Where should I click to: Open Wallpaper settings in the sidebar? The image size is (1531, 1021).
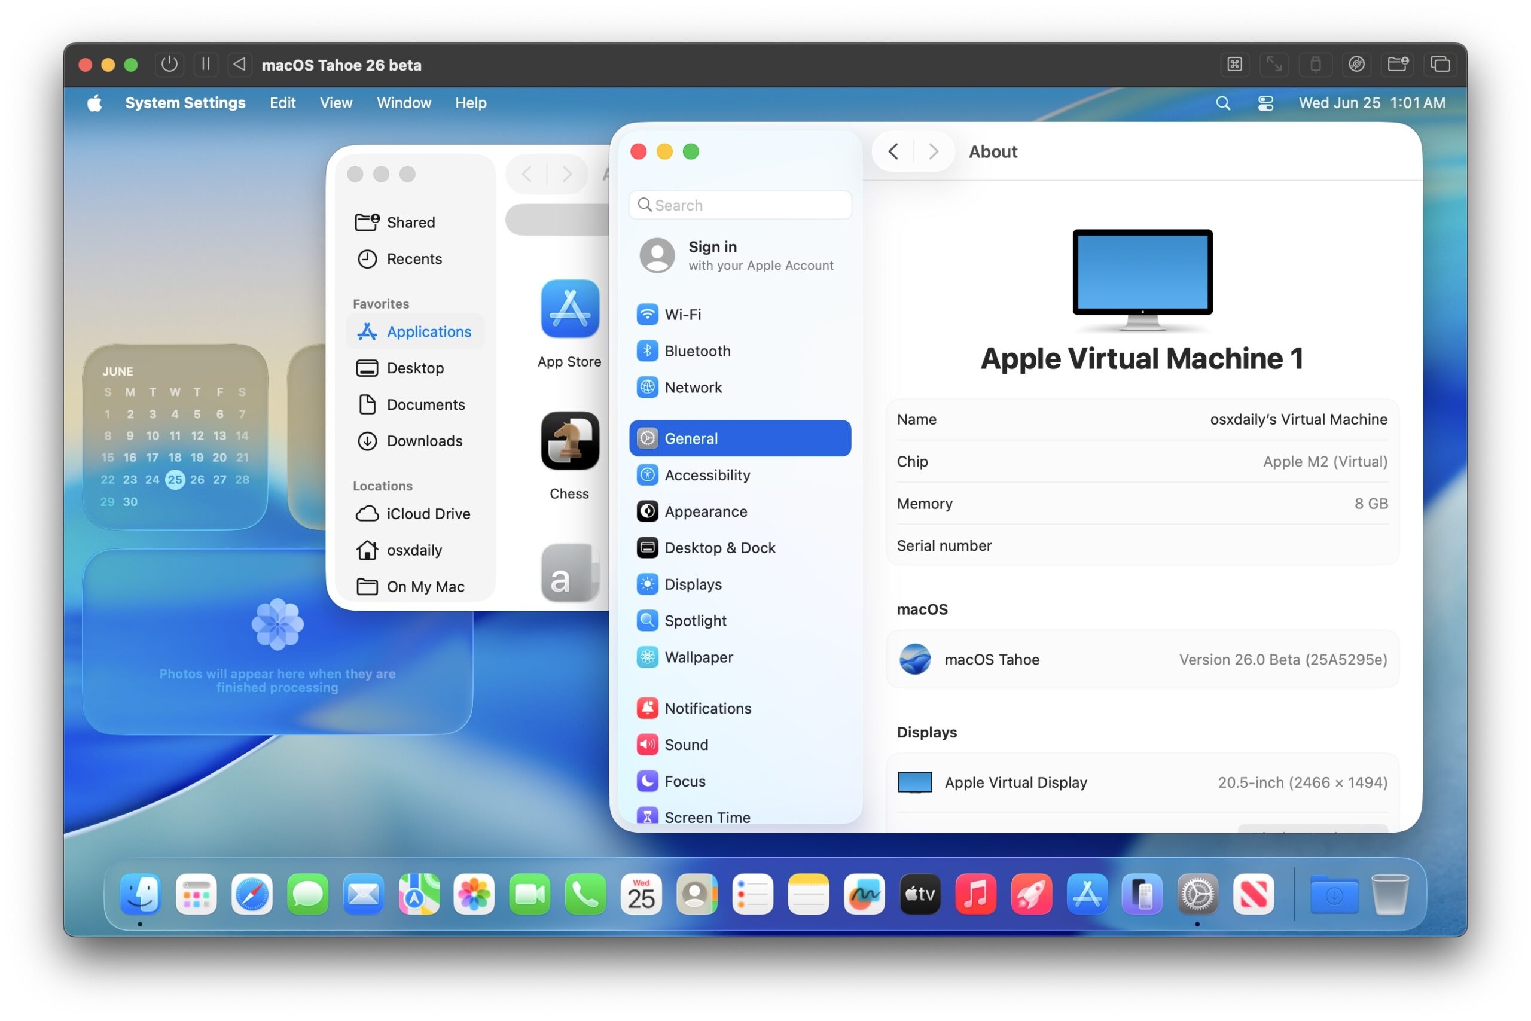[x=699, y=657]
